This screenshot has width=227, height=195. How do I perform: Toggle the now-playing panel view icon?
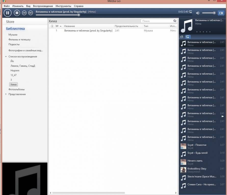(x=221, y=13)
